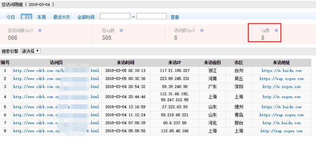Open visited page link in row 7
The width and height of the screenshot is (316, 142).
click(56, 123)
